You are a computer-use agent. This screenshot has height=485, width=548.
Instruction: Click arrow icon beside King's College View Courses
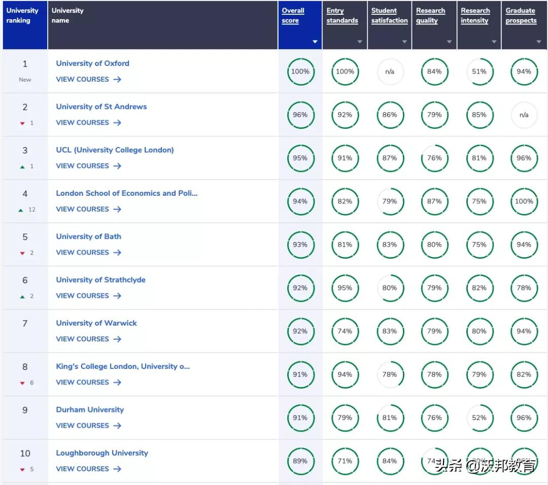pos(117,383)
